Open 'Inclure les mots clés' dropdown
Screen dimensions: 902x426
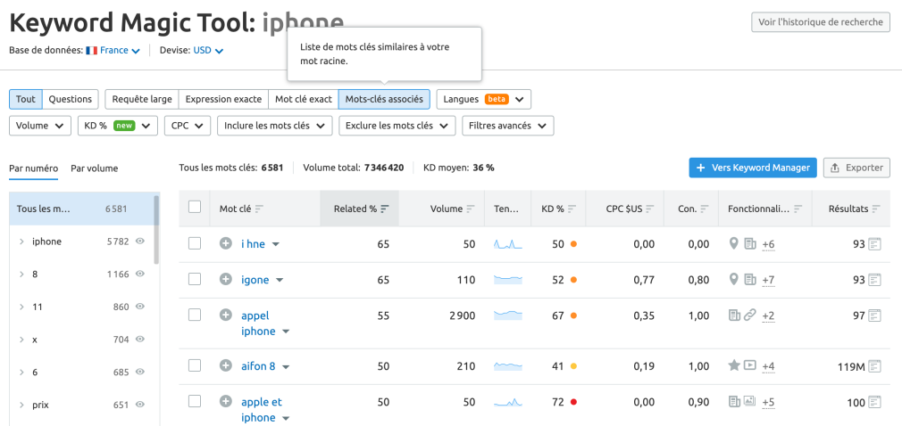[x=274, y=126]
